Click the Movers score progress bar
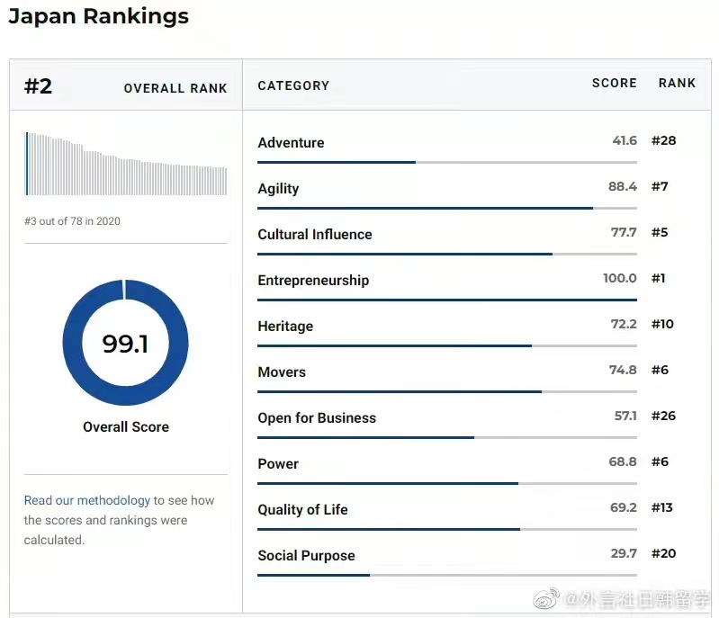The image size is (719, 618). (x=447, y=391)
